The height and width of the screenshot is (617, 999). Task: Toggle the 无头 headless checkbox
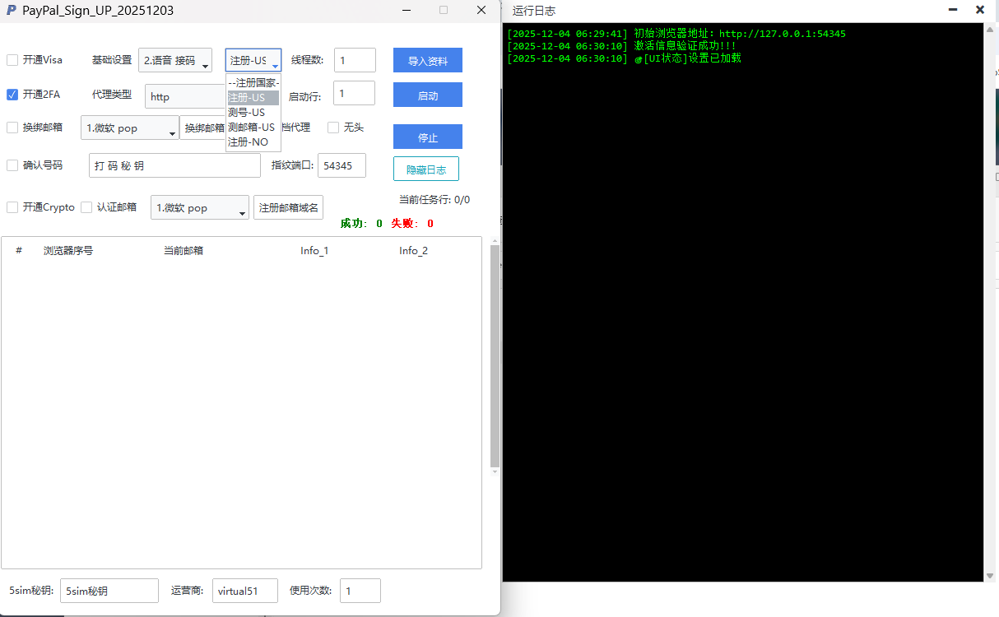pyautogui.click(x=333, y=128)
